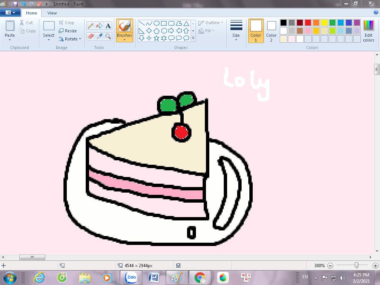This screenshot has height=285, width=380.
Task: Choose the Oval shape
Action: 157,23
